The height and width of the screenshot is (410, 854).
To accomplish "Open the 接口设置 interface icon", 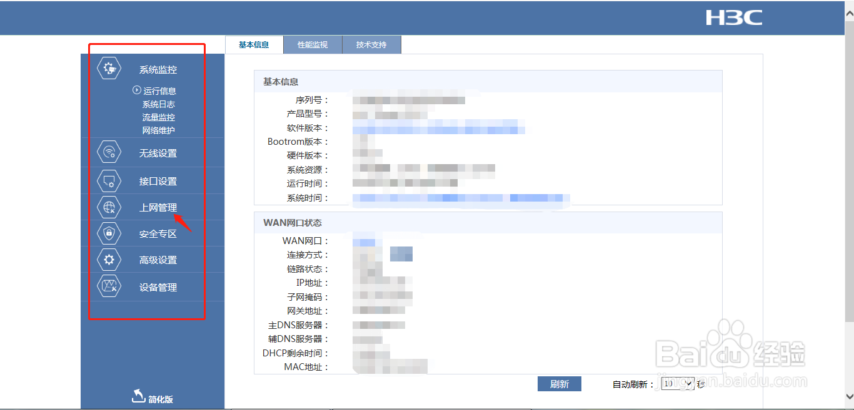I will coord(109,180).
